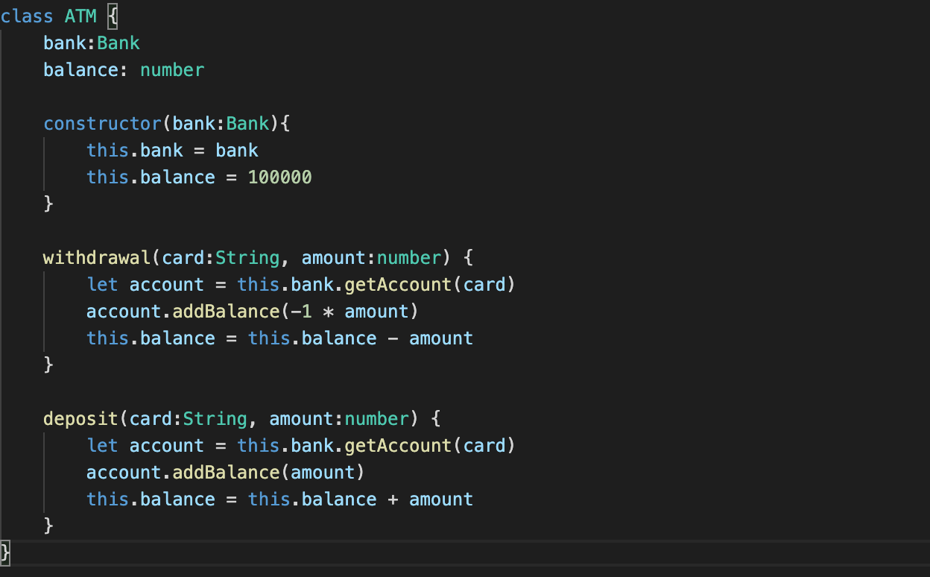Image resolution: width=930 pixels, height=577 pixels.
Task: Click "addBalance" in the "-1 * amount" call
Action: [226, 311]
